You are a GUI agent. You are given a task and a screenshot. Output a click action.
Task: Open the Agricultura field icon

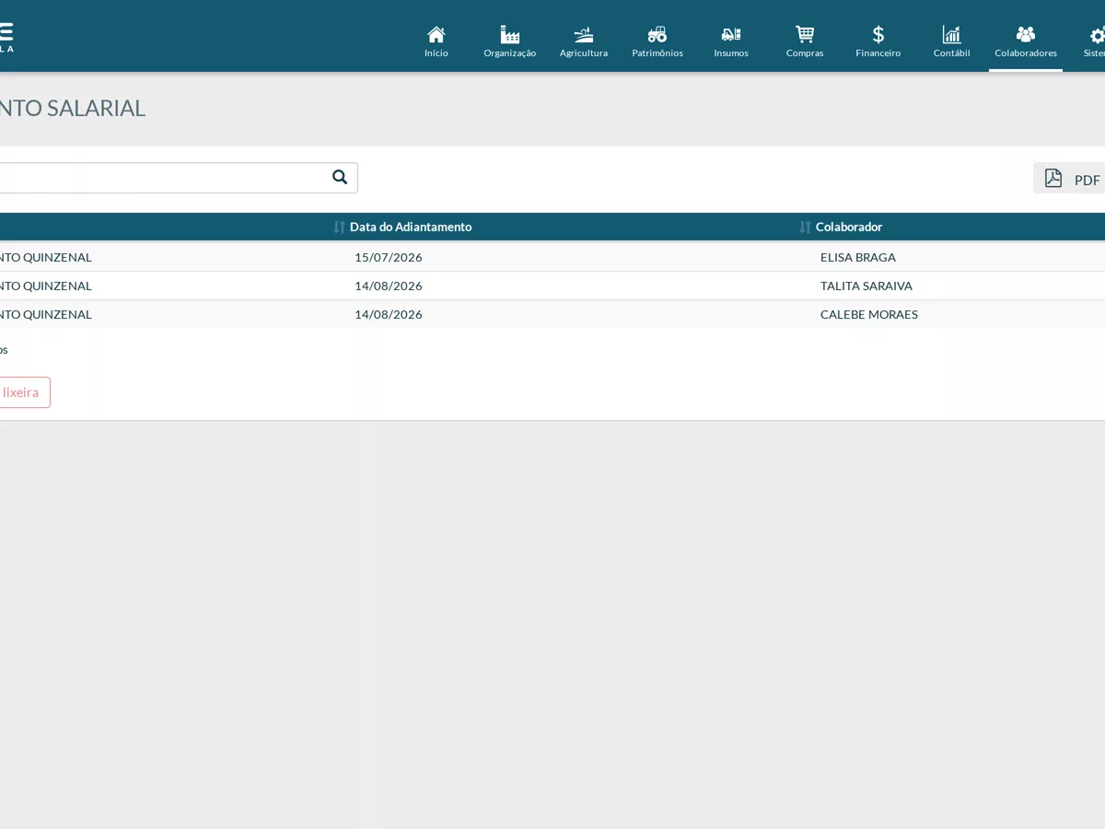pos(584,35)
